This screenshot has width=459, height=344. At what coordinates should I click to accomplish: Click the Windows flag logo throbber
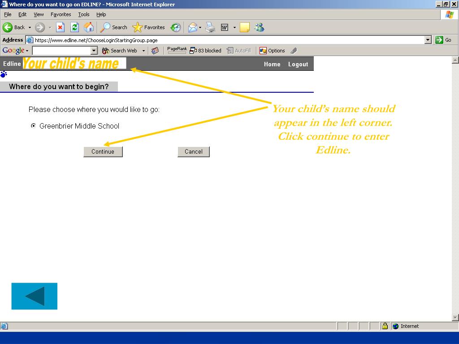click(x=449, y=15)
